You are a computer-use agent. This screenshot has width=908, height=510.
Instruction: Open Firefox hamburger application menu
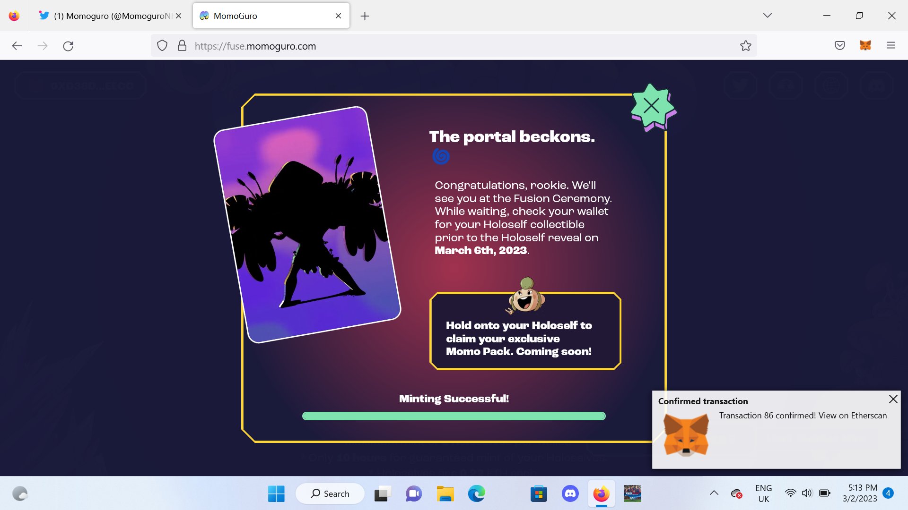click(x=891, y=45)
